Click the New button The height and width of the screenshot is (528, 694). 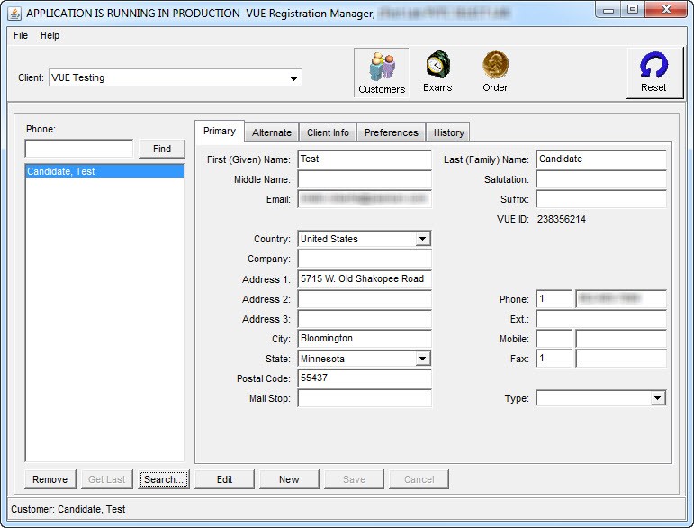289,479
